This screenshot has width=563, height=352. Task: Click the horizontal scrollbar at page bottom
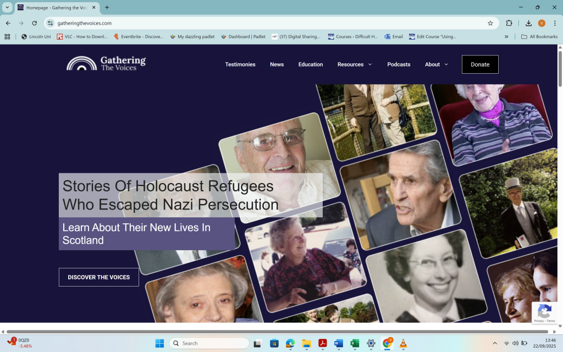click(275, 332)
